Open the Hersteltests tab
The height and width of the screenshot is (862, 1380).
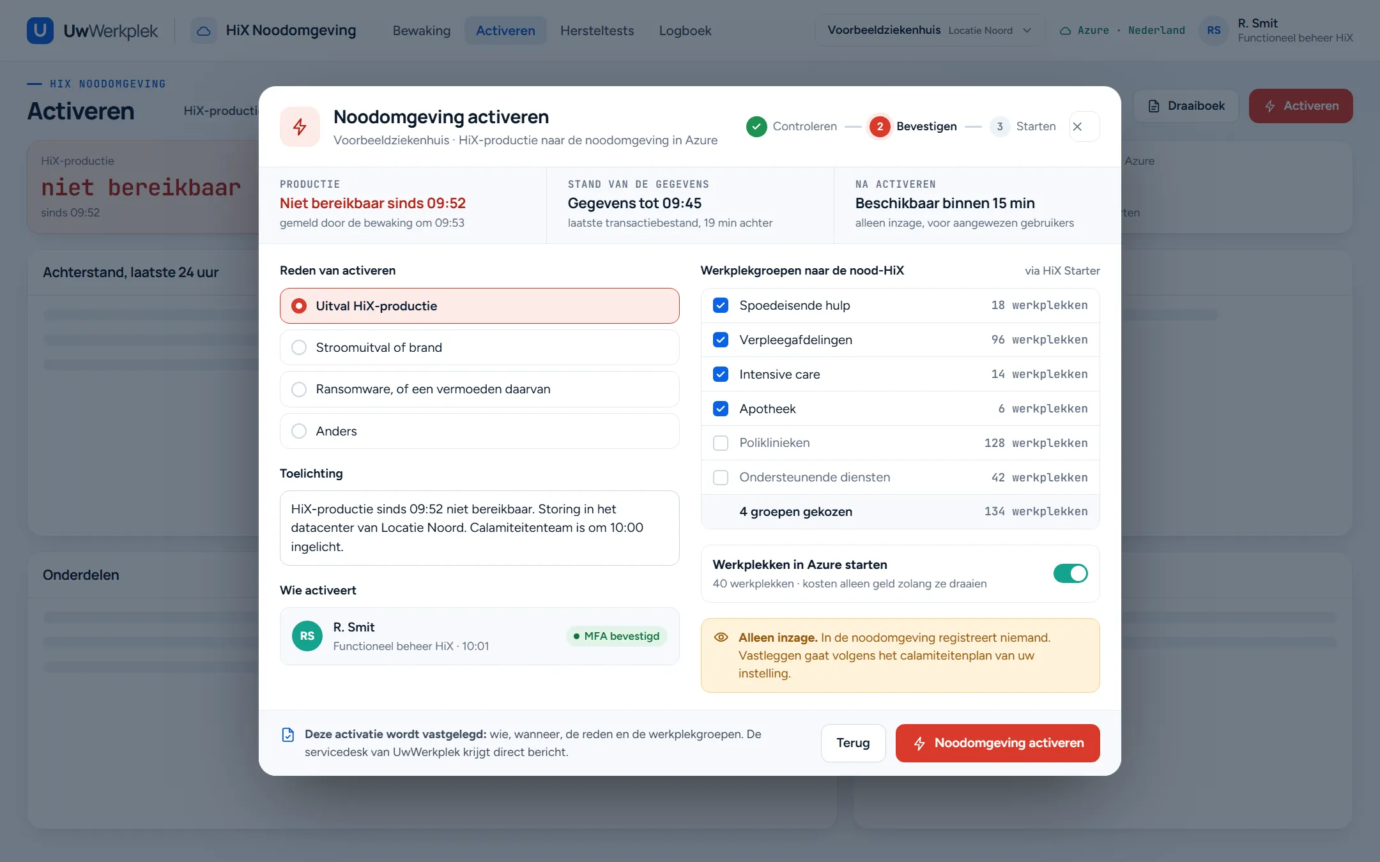[x=597, y=31]
